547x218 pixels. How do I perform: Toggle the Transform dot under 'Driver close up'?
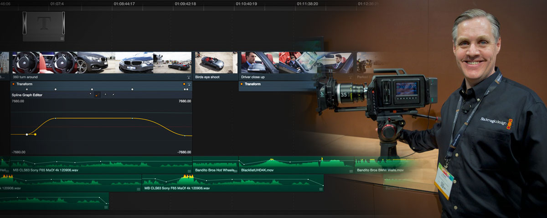(x=242, y=84)
